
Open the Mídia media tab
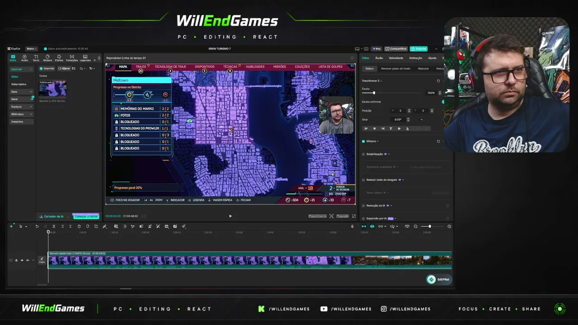click(x=13, y=58)
